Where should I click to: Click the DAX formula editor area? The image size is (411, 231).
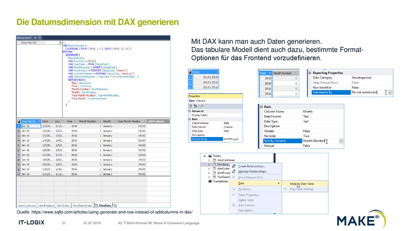116,79
